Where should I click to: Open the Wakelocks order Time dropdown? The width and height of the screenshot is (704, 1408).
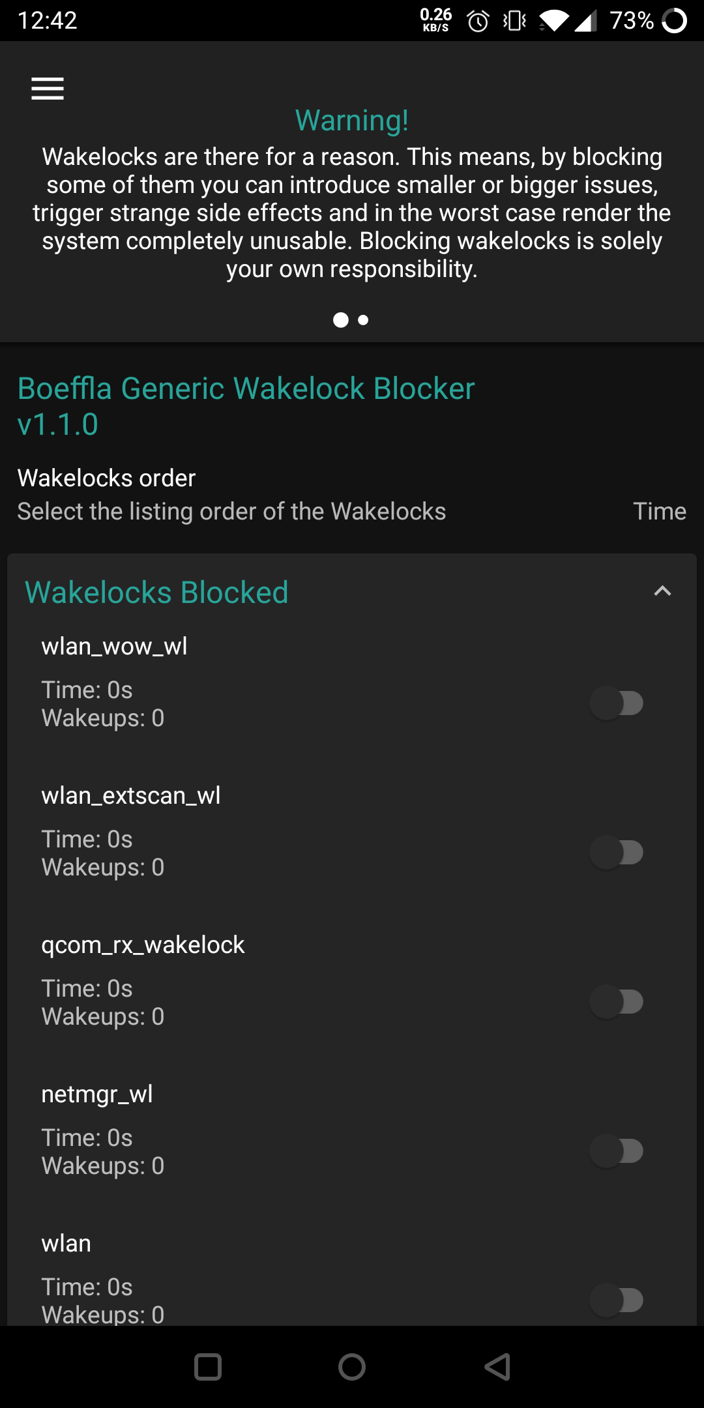(659, 512)
